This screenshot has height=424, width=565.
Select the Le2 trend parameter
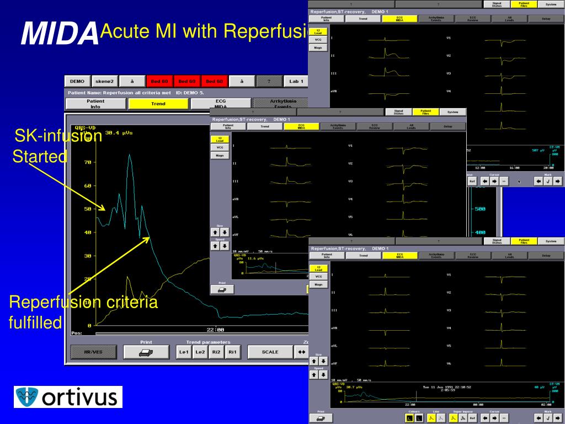click(200, 352)
